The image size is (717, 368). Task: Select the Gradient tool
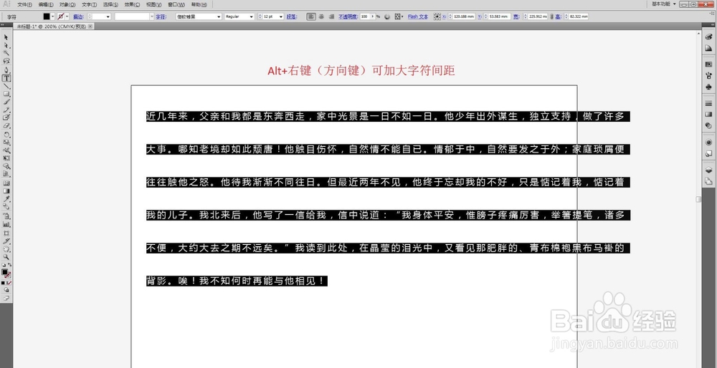(x=6, y=191)
